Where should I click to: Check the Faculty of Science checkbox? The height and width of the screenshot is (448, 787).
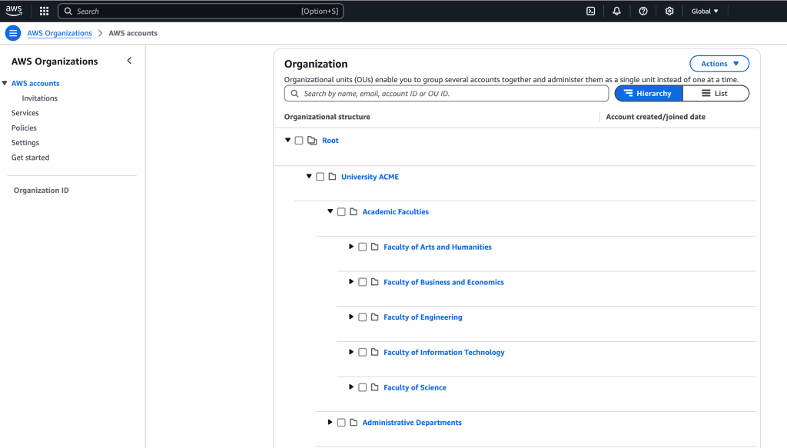click(363, 387)
